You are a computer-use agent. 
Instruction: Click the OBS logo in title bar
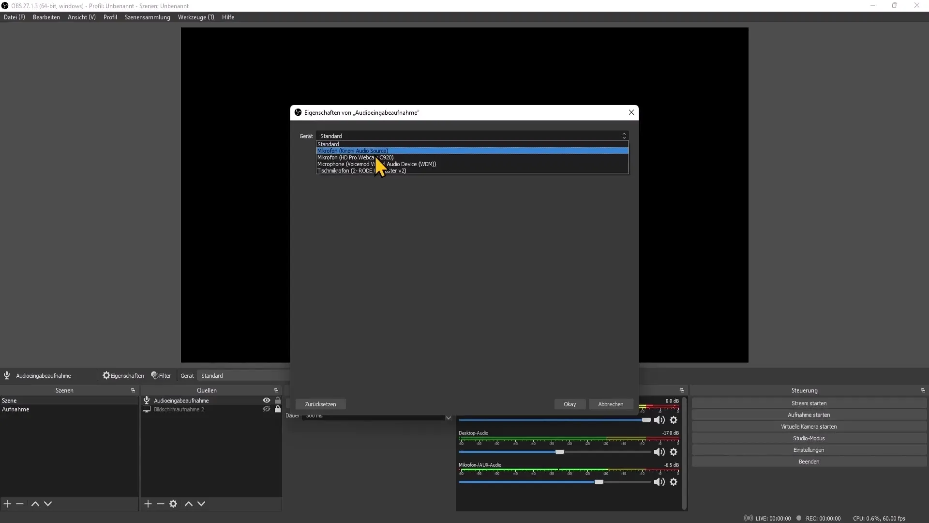(5, 6)
